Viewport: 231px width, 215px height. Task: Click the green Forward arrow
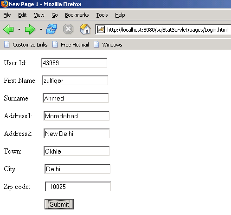(30, 29)
